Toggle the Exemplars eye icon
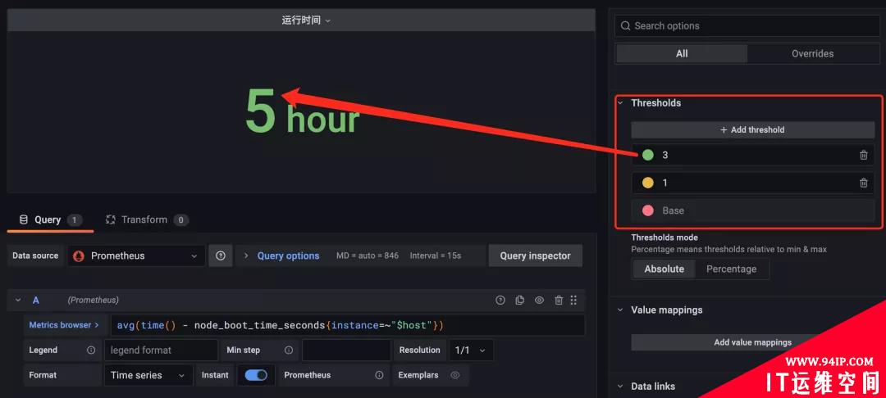This screenshot has height=398, width=886. pos(454,375)
